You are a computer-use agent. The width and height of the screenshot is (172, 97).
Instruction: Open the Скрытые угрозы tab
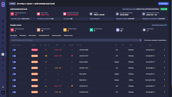tap(56, 36)
